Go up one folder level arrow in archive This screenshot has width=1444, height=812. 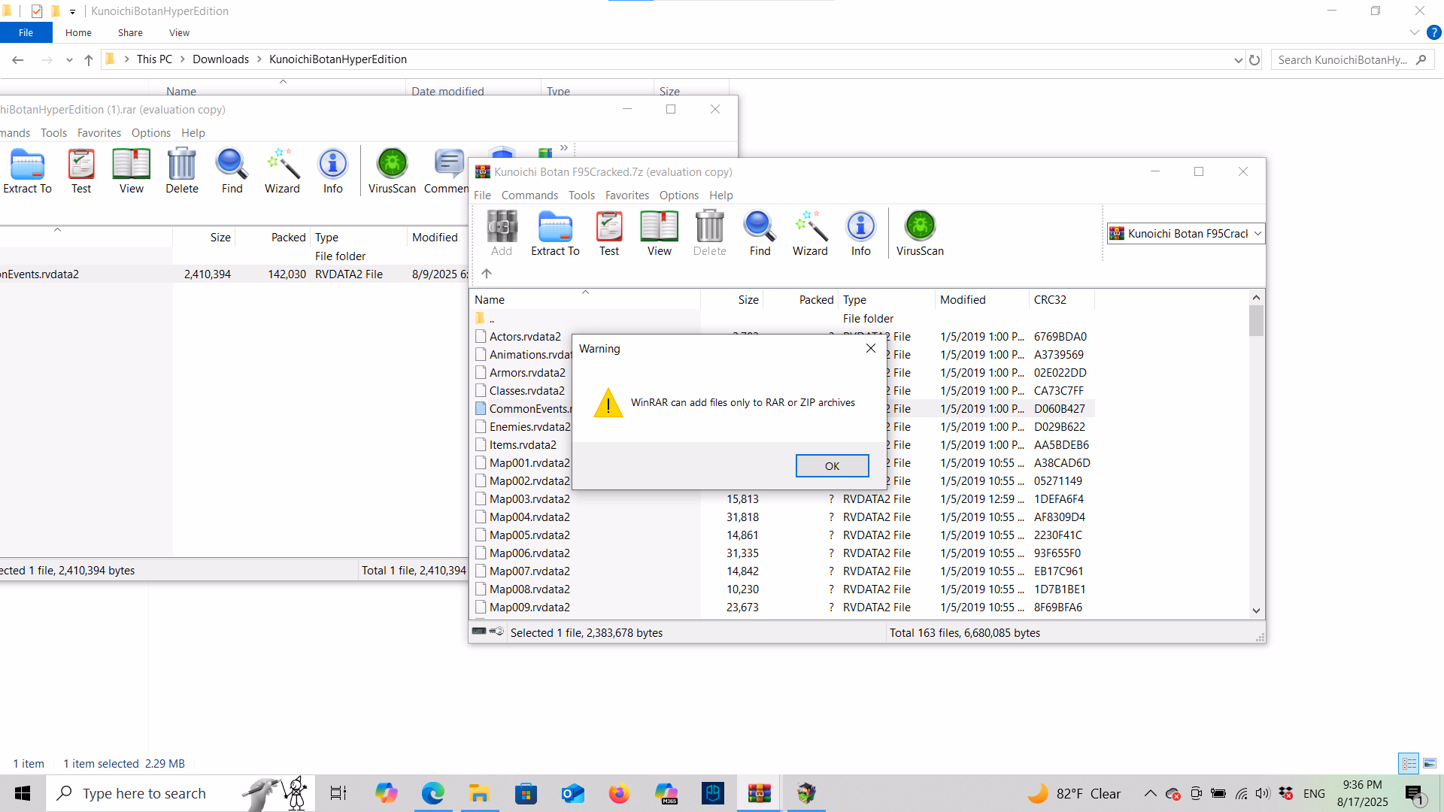coord(487,274)
